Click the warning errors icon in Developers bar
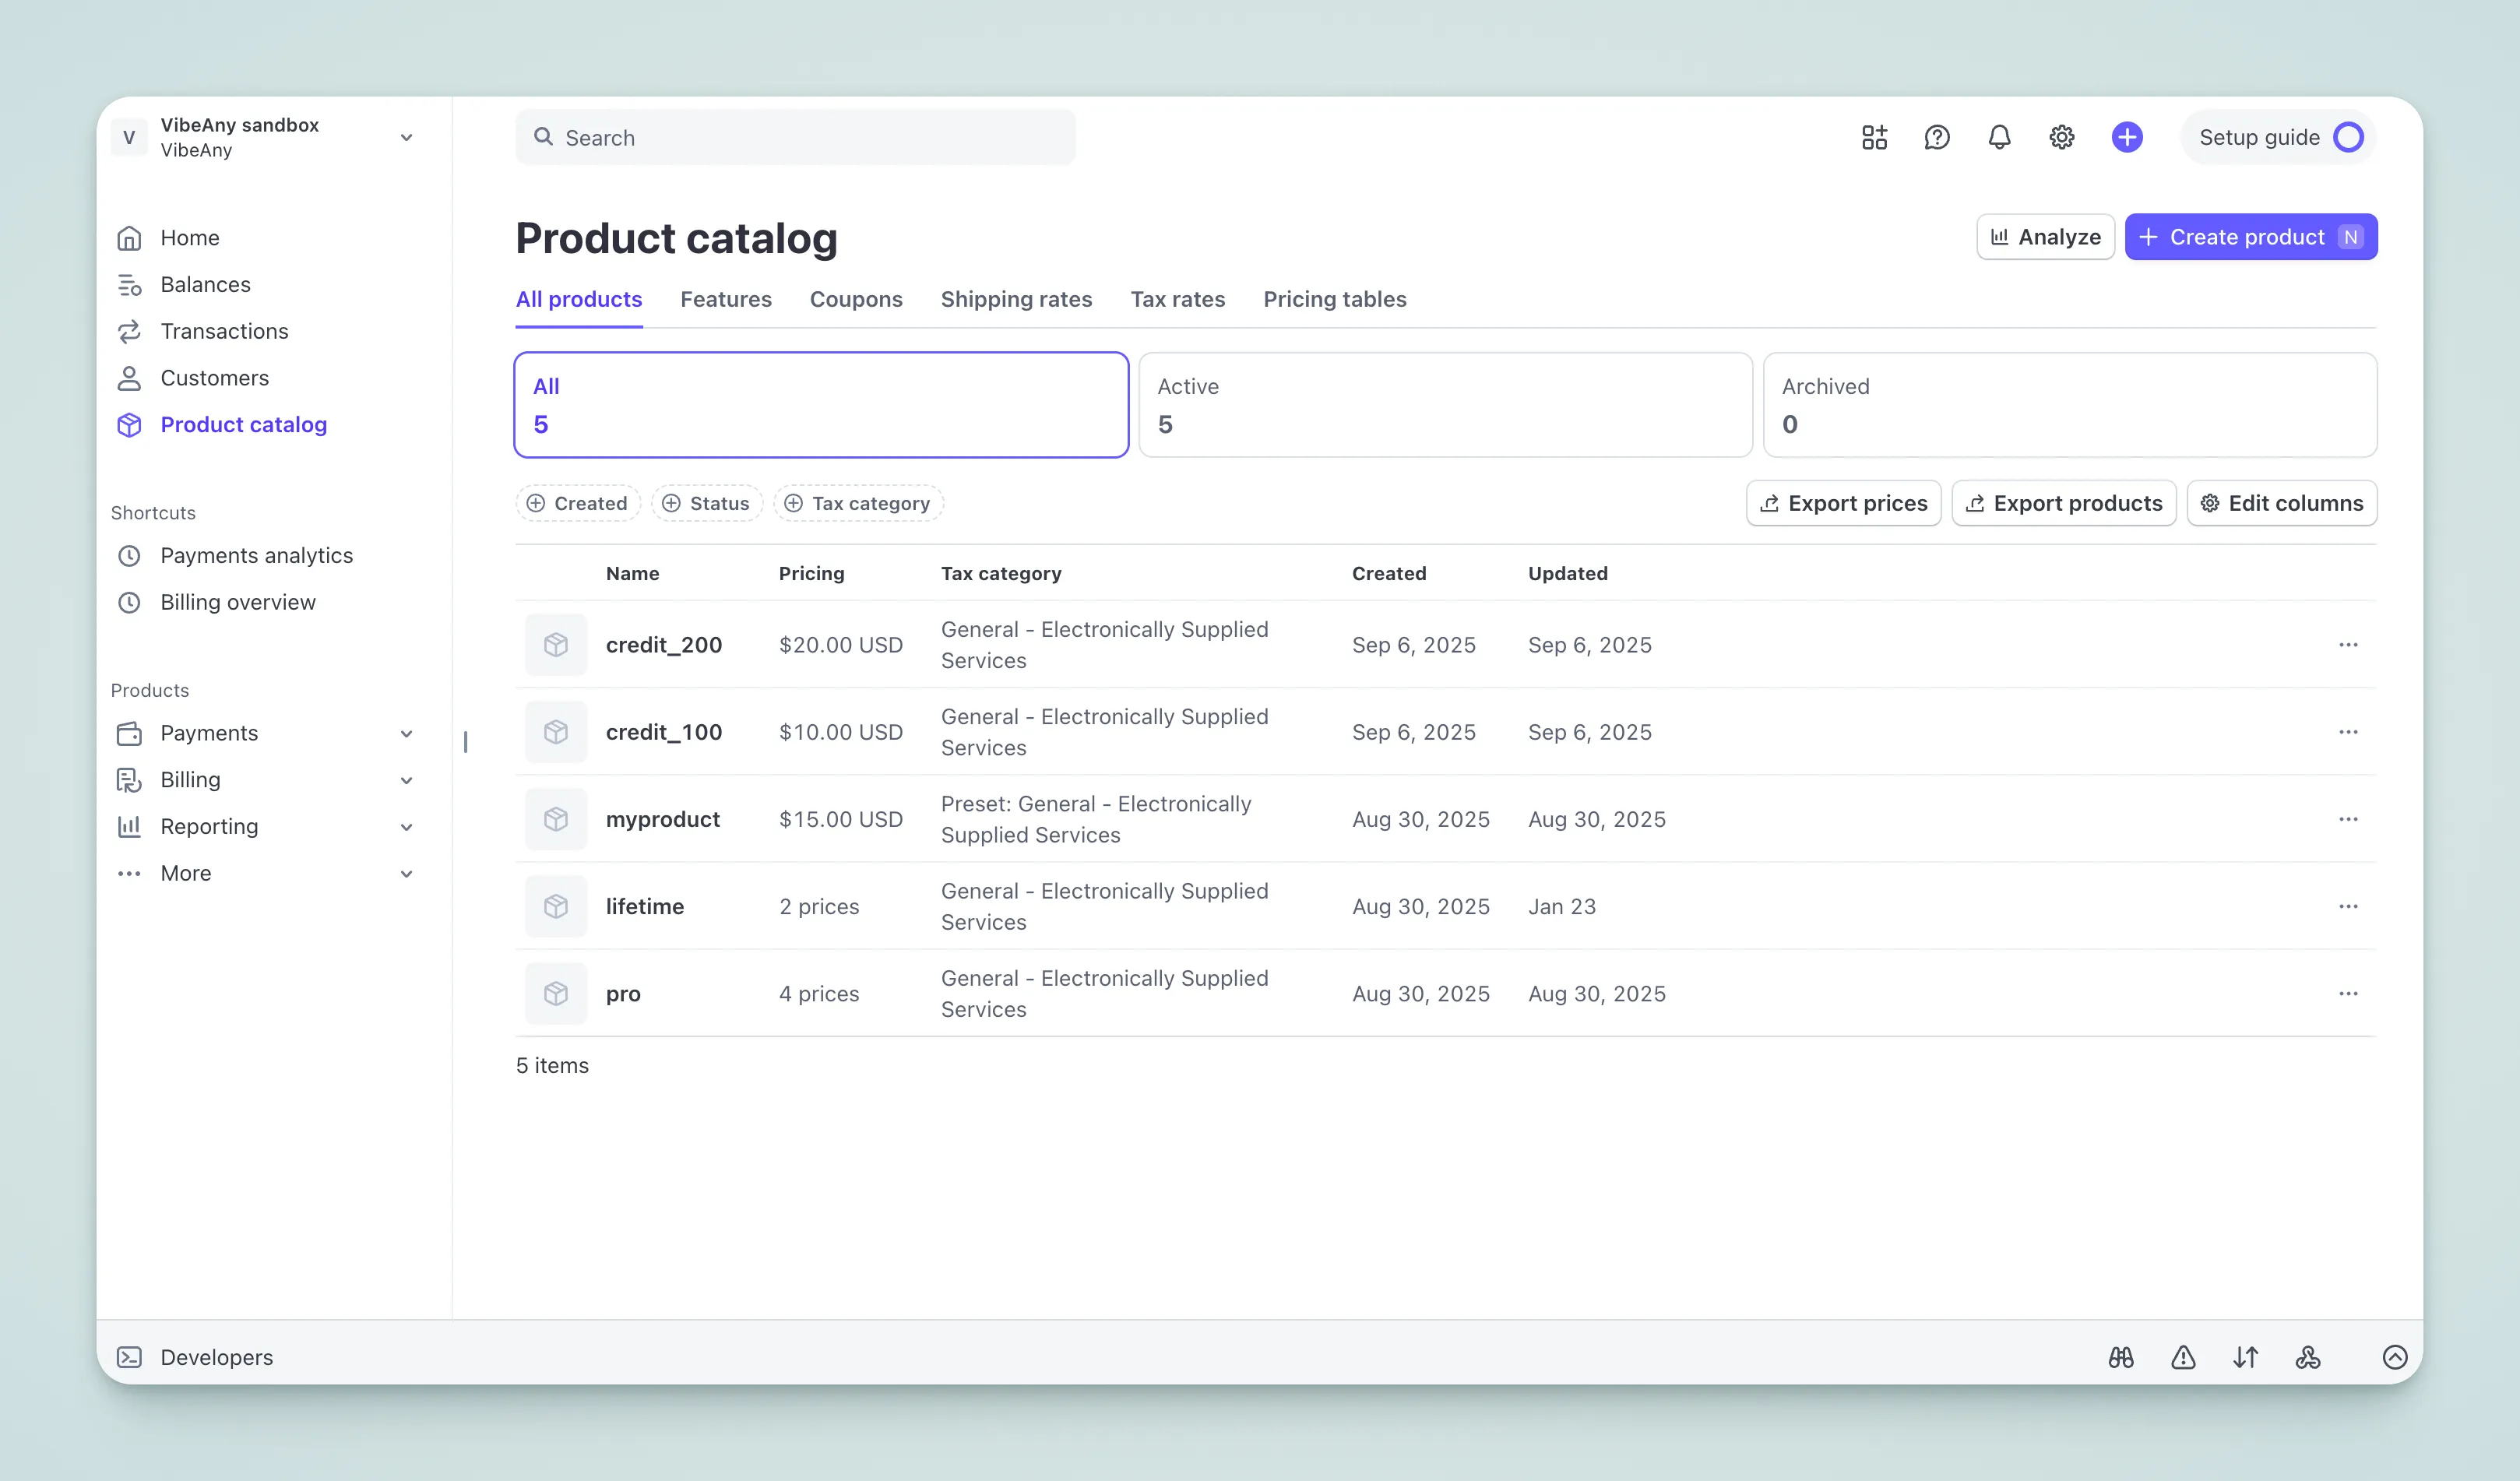 point(2184,1357)
